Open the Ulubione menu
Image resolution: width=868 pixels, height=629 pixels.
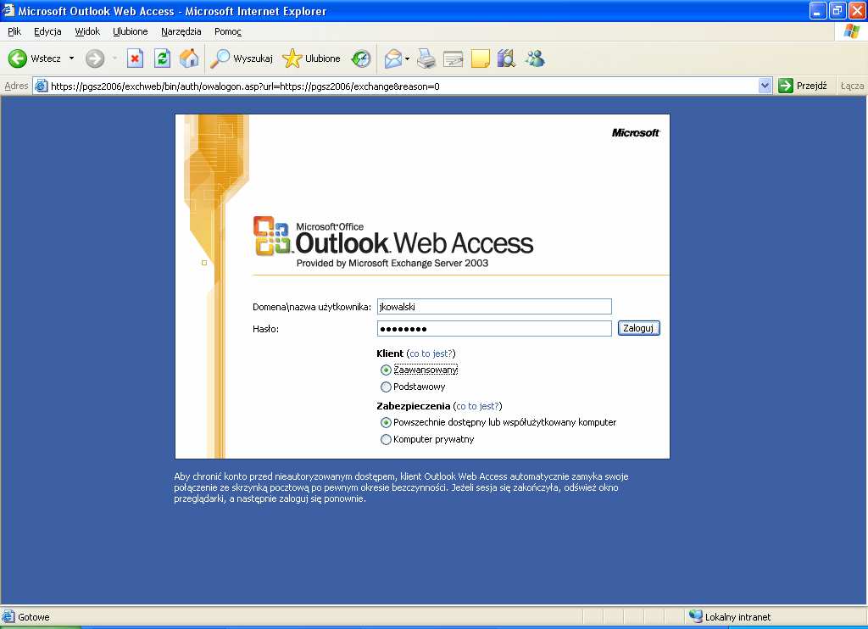click(x=131, y=31)
